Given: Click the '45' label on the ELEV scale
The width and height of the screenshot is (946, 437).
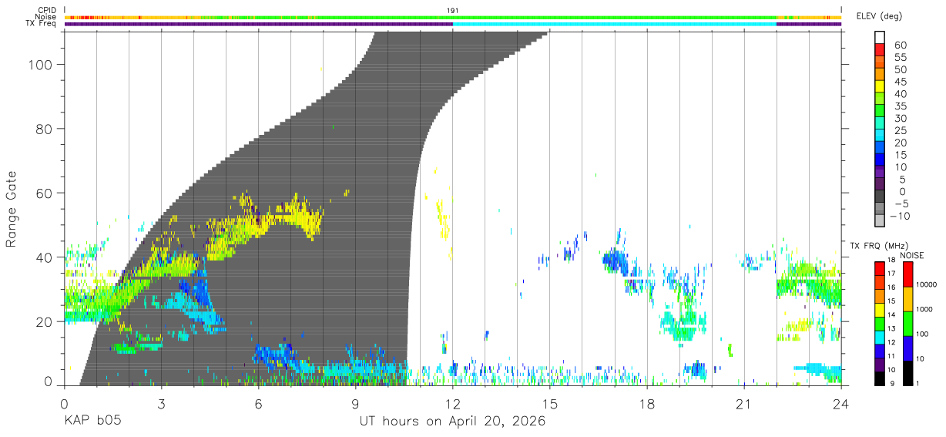Looking at the screenshot, I should [900, 82].
